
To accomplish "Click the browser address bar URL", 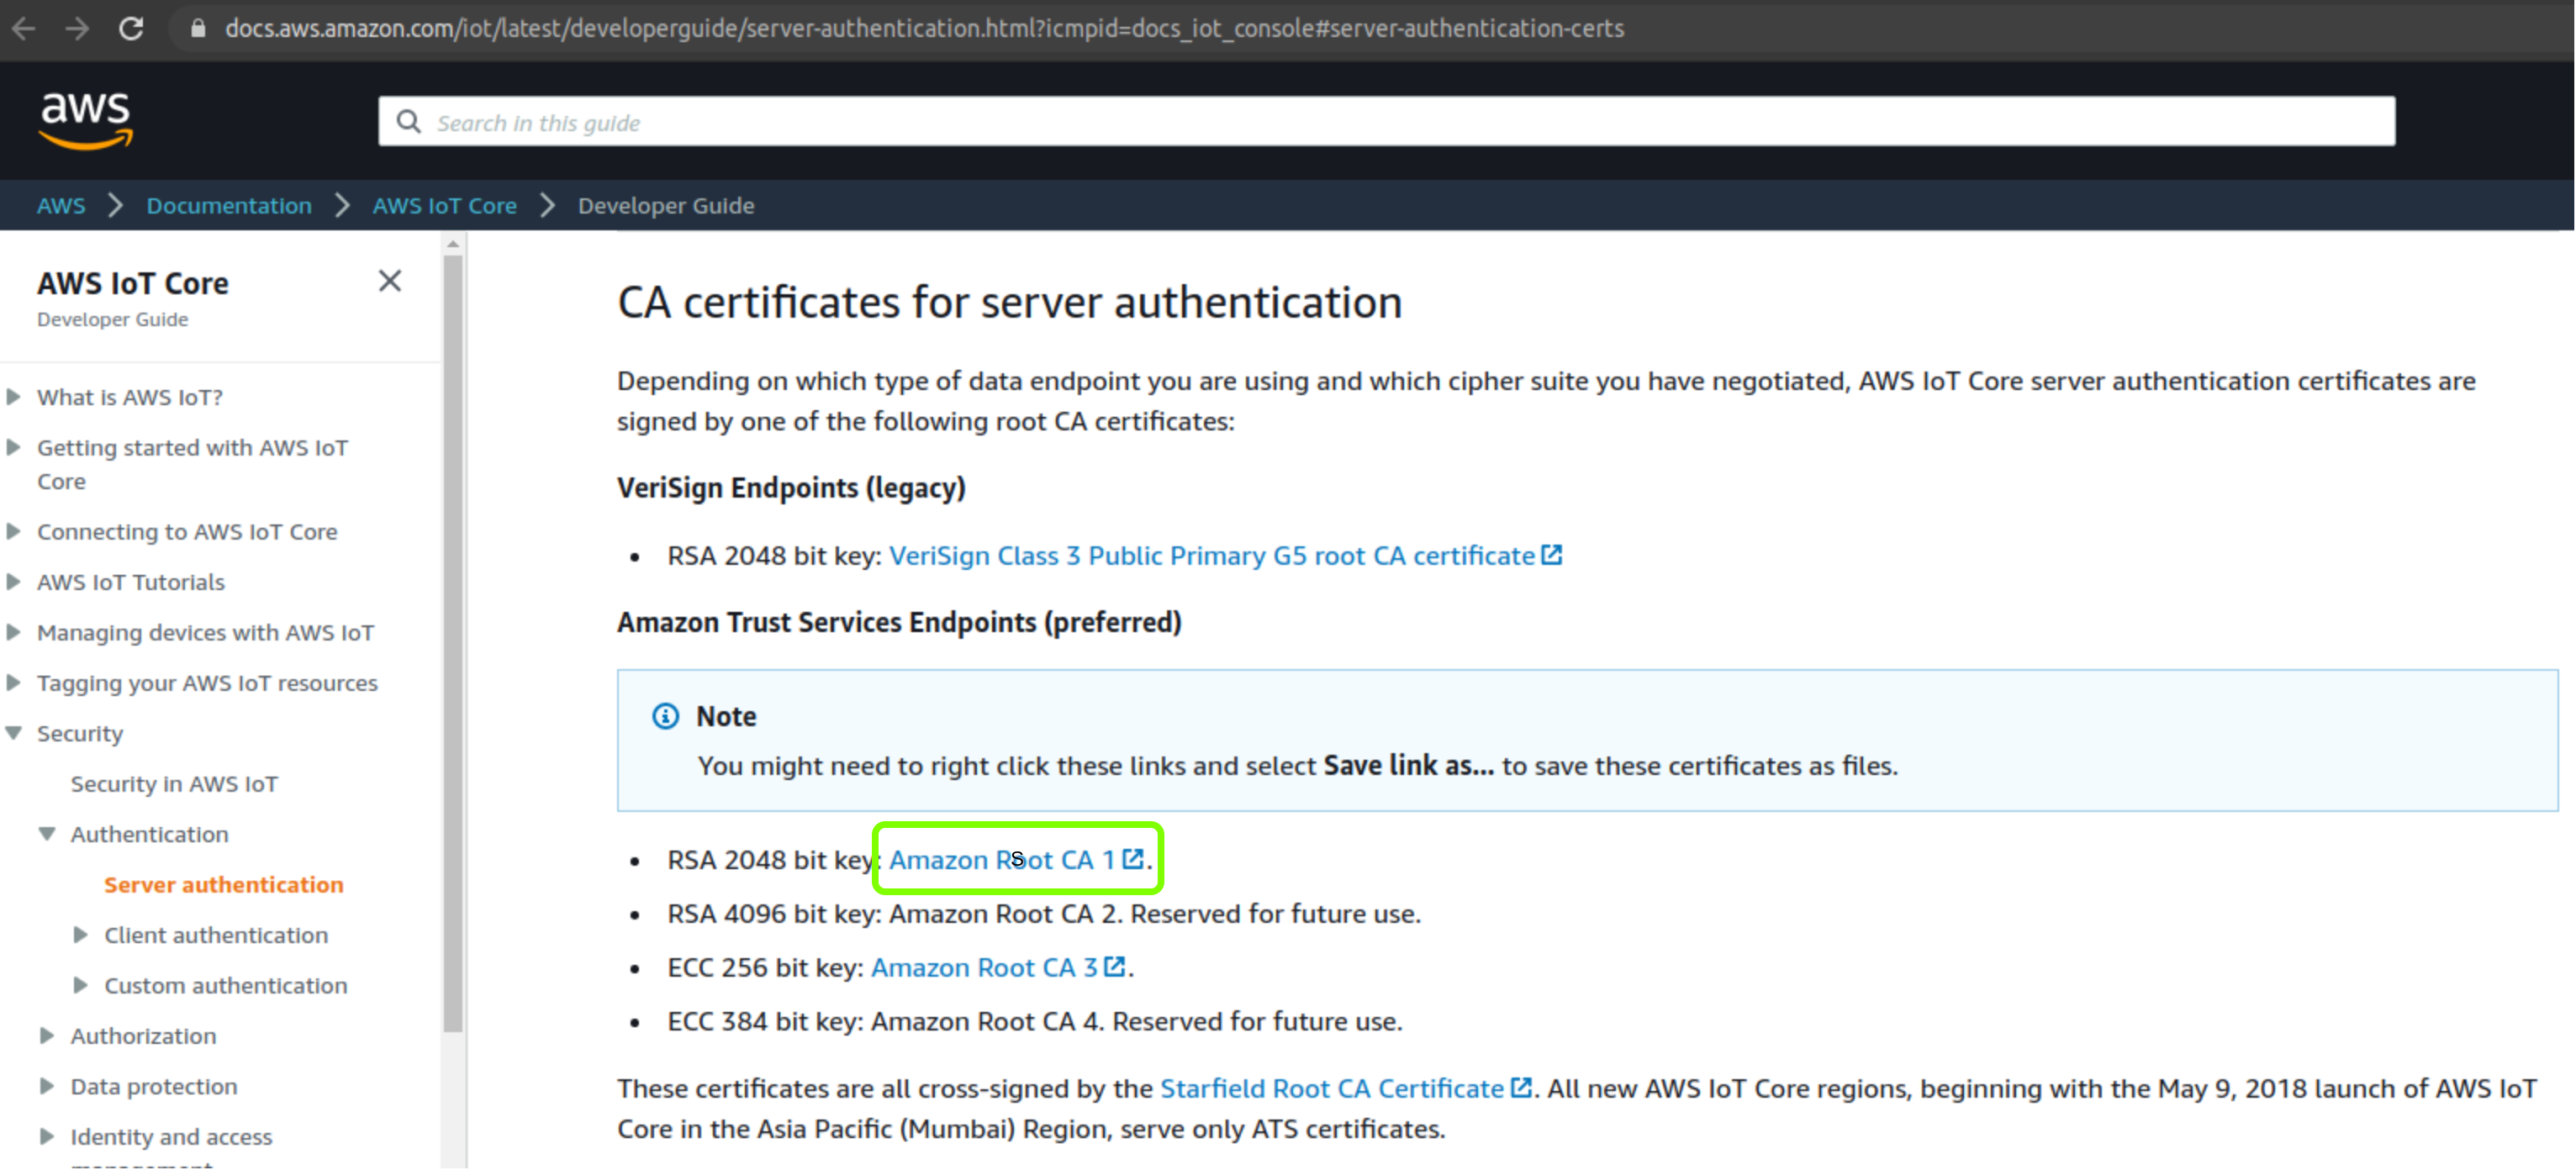I will point(924,28).
